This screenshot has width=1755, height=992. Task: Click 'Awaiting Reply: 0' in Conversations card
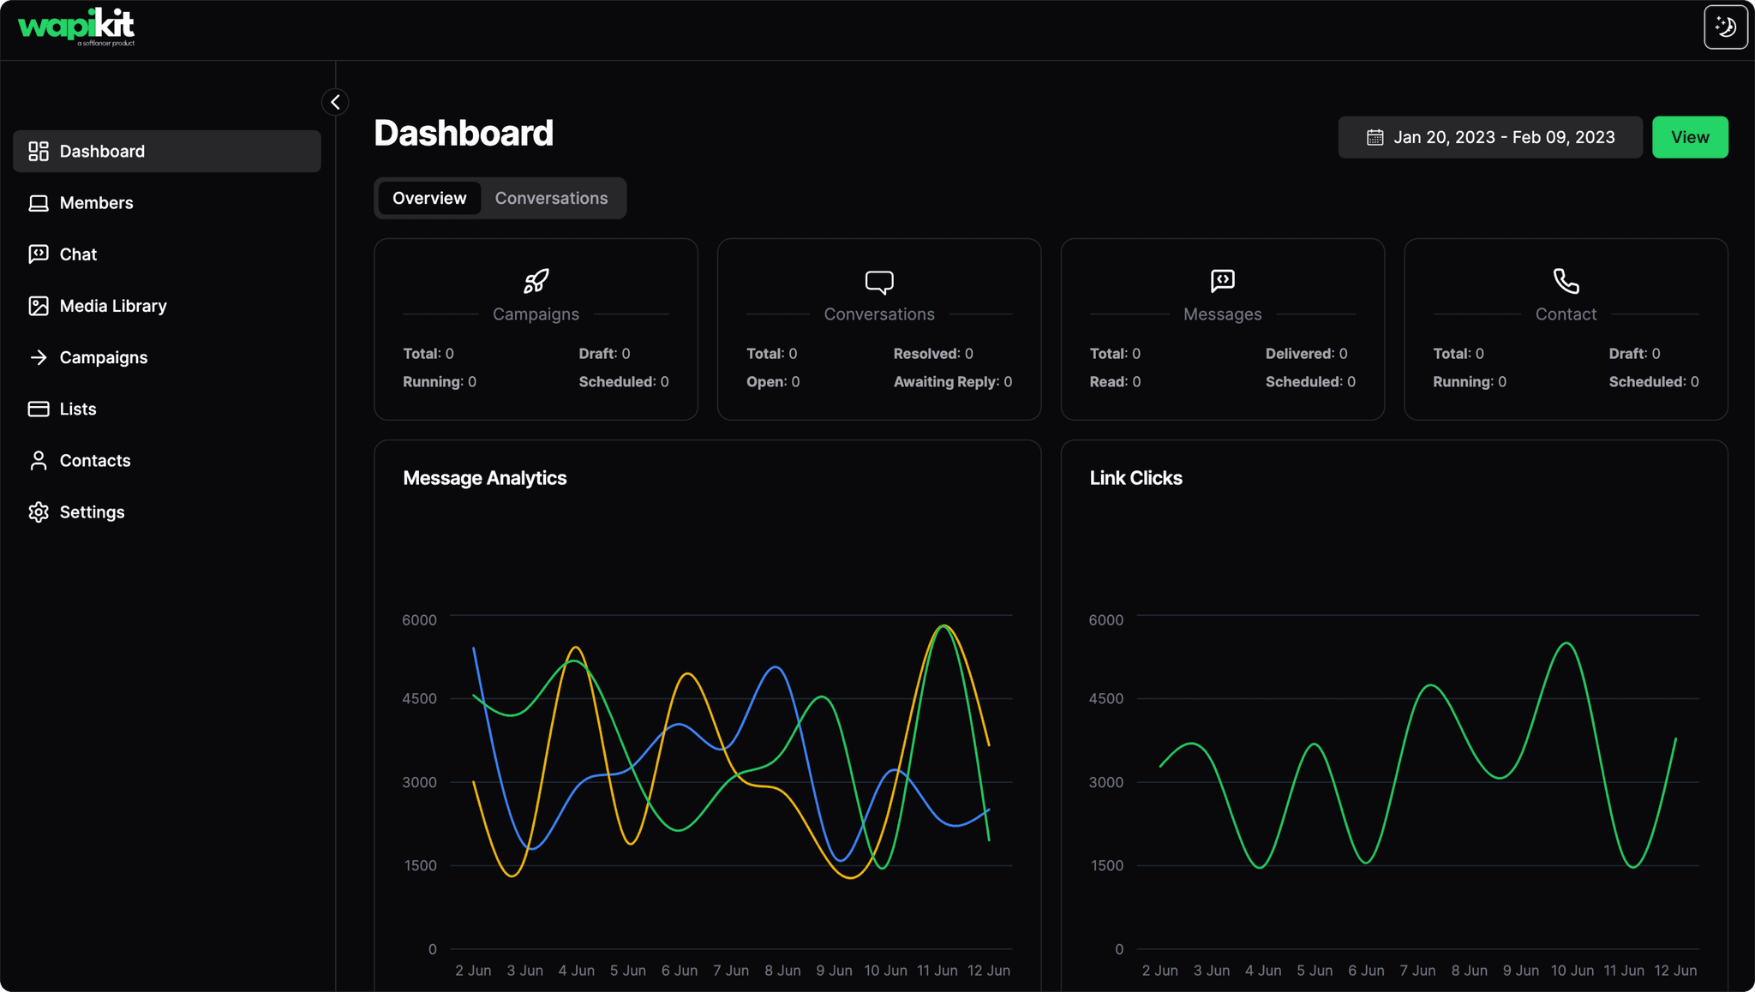953,382
